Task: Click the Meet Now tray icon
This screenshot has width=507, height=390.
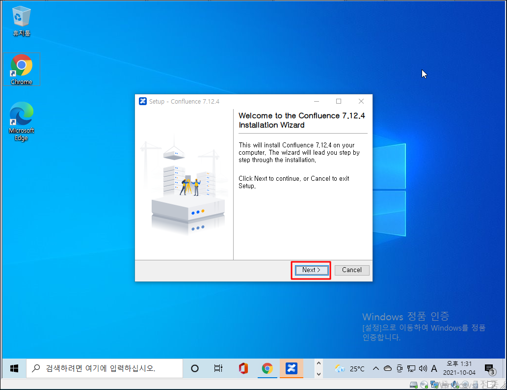Action: point(400,368)
